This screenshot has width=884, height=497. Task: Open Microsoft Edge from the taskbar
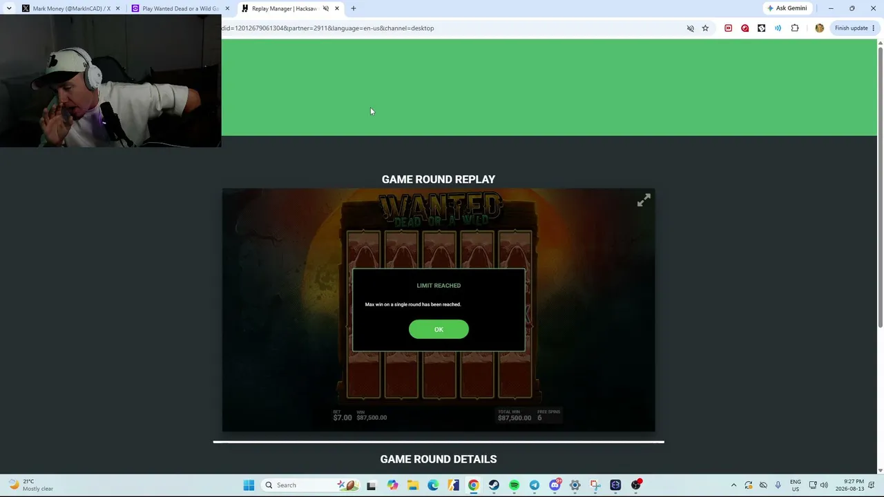[433, 485]
